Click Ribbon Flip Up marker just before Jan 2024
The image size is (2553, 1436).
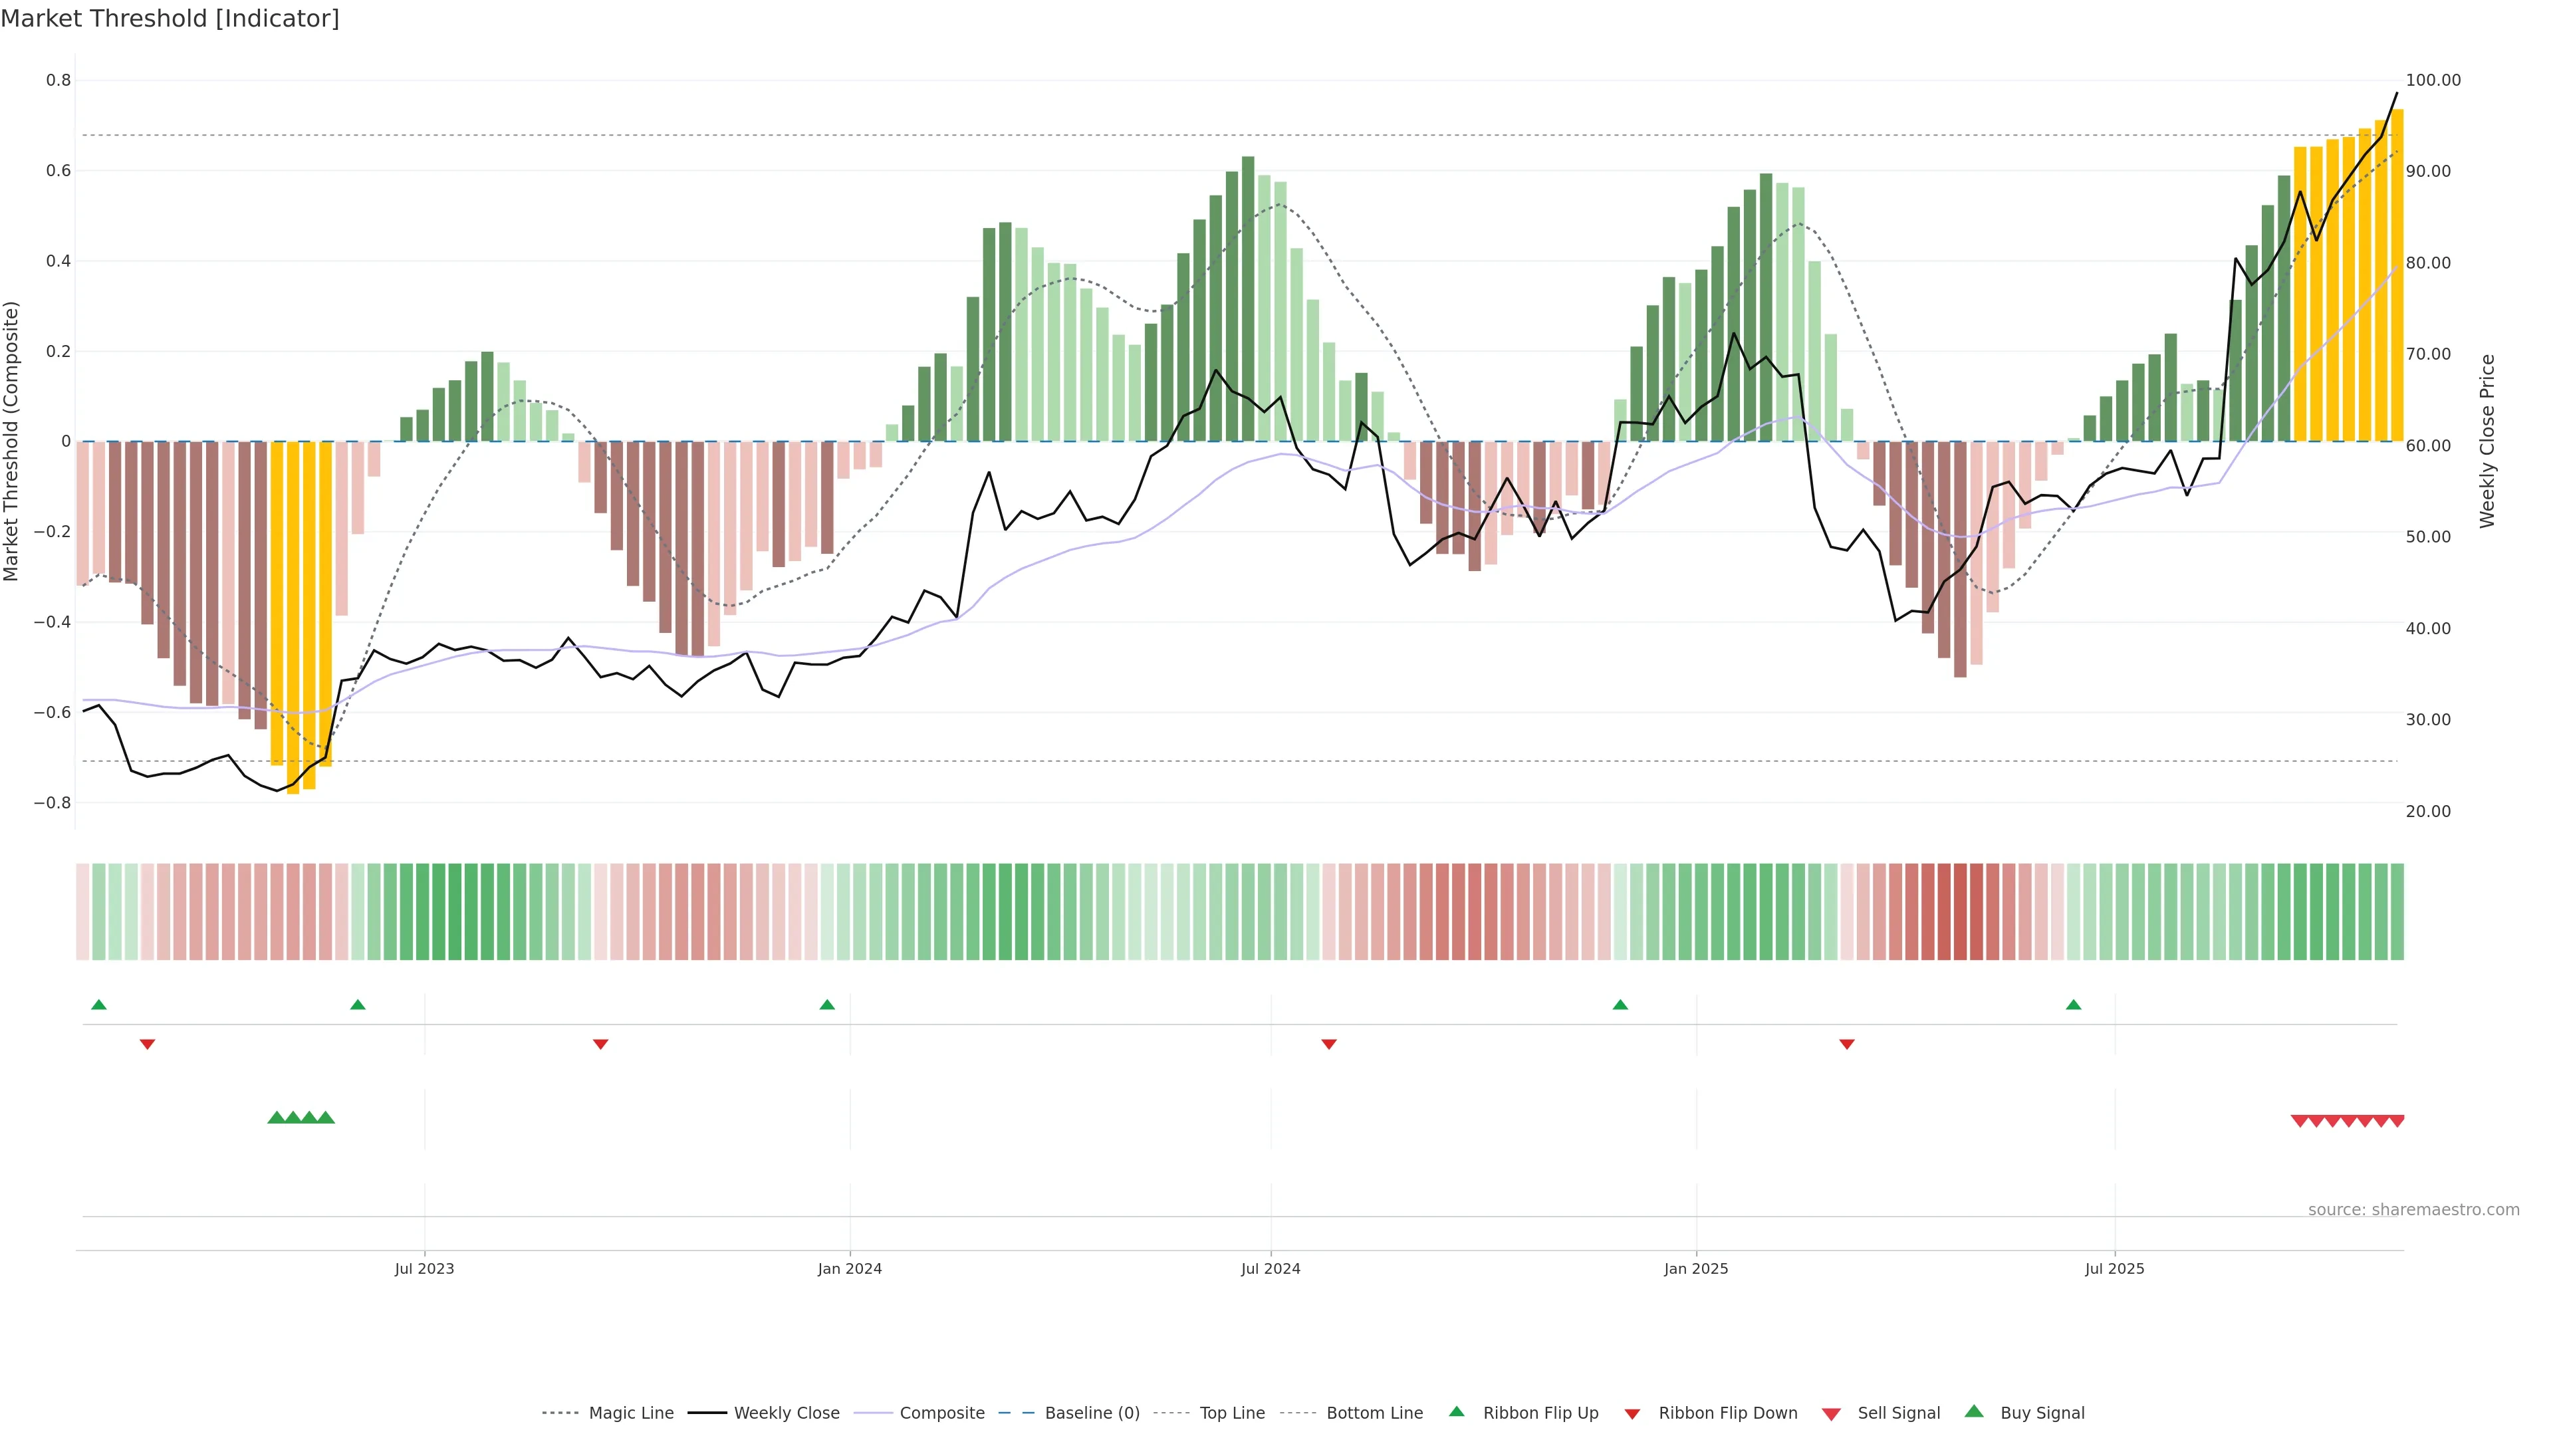(x=828, y=1005)
